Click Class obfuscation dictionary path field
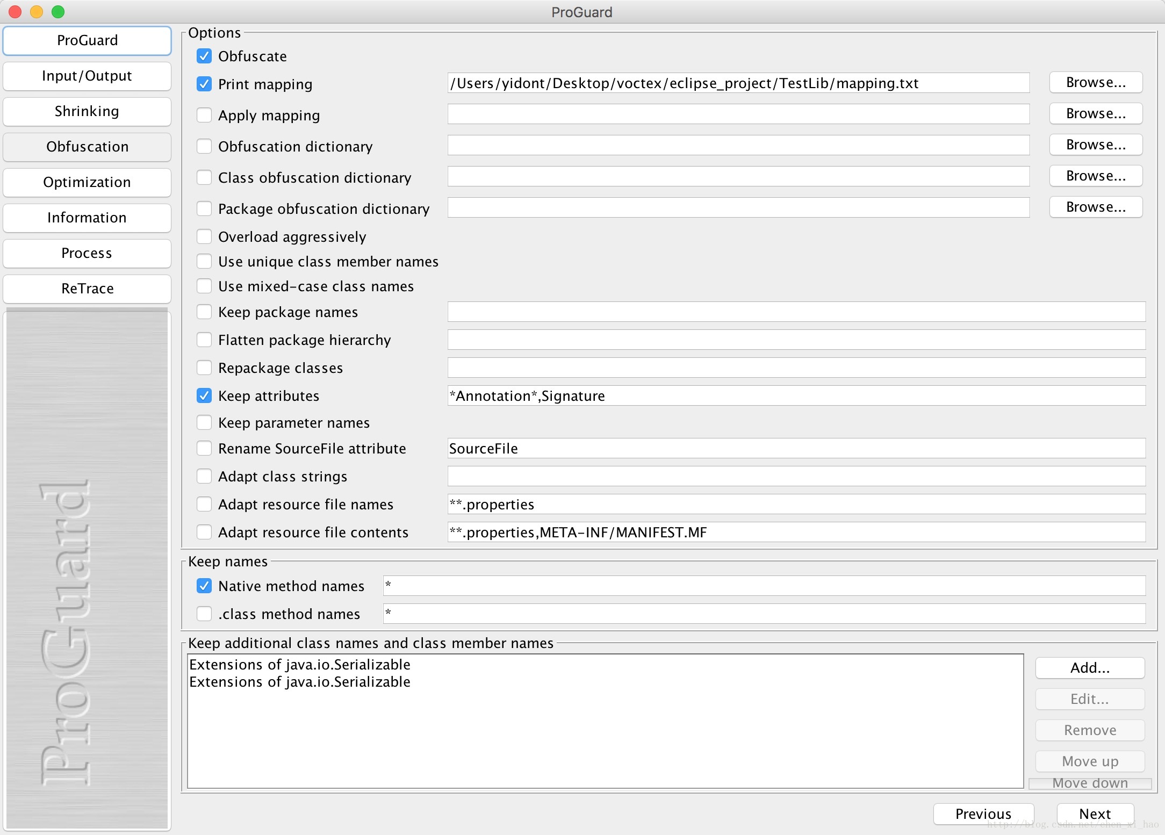This screenshot has height=835, width=1165. [738, 177]
